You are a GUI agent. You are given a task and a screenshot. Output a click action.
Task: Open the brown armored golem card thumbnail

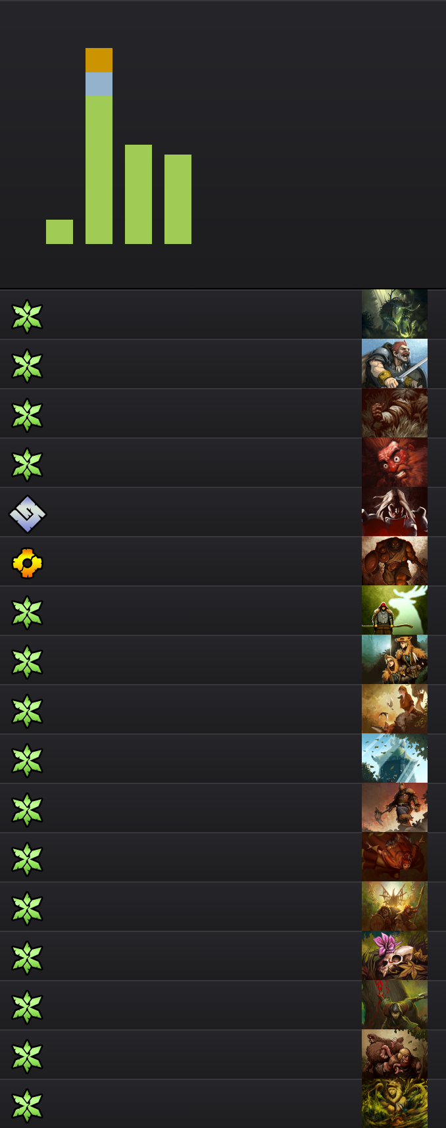tap(395, 561)
